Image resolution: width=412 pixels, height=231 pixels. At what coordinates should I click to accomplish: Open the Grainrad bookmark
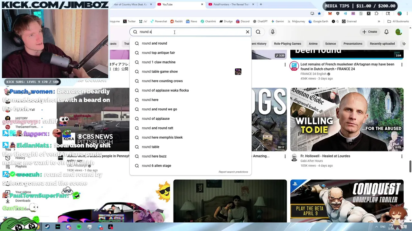coord(349,21)
